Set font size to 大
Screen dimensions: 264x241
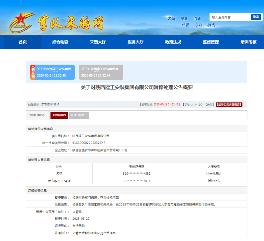point(192,104)
